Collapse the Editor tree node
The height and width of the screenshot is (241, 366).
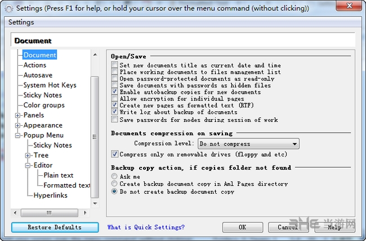(28, 165)
